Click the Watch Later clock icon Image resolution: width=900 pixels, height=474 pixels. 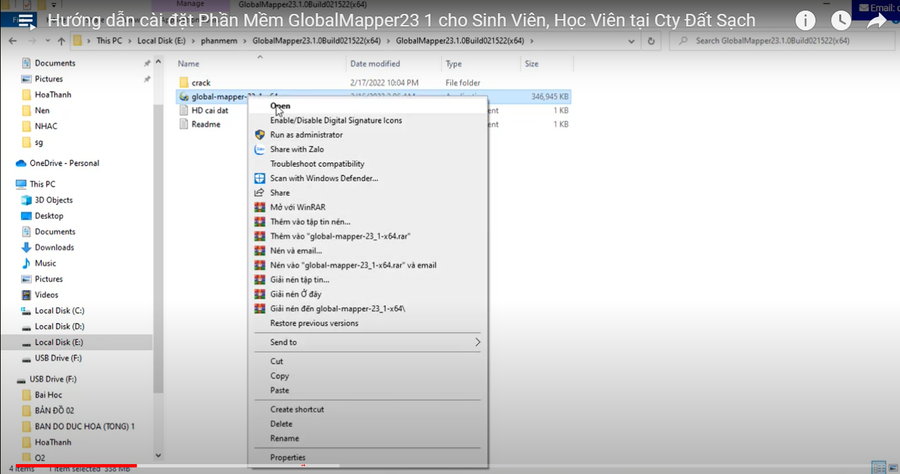point(841,21)
